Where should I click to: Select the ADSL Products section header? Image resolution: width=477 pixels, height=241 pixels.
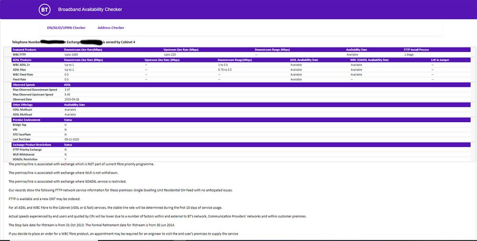click(22, 60)
